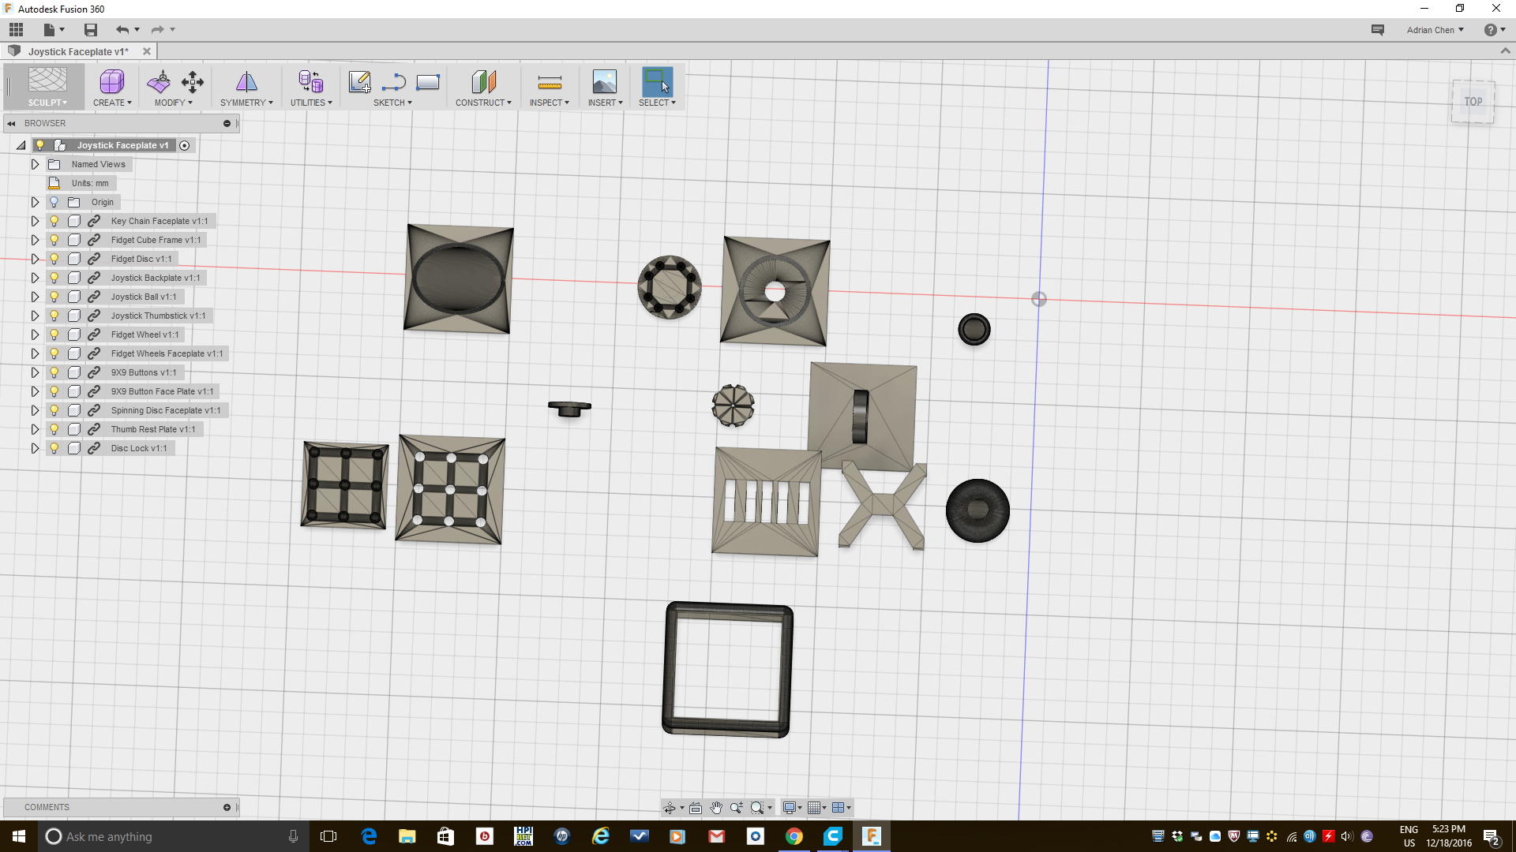
Task: Toggle Joystick Ball v1:1 lightbulb
Action: [x=54, y=297]
